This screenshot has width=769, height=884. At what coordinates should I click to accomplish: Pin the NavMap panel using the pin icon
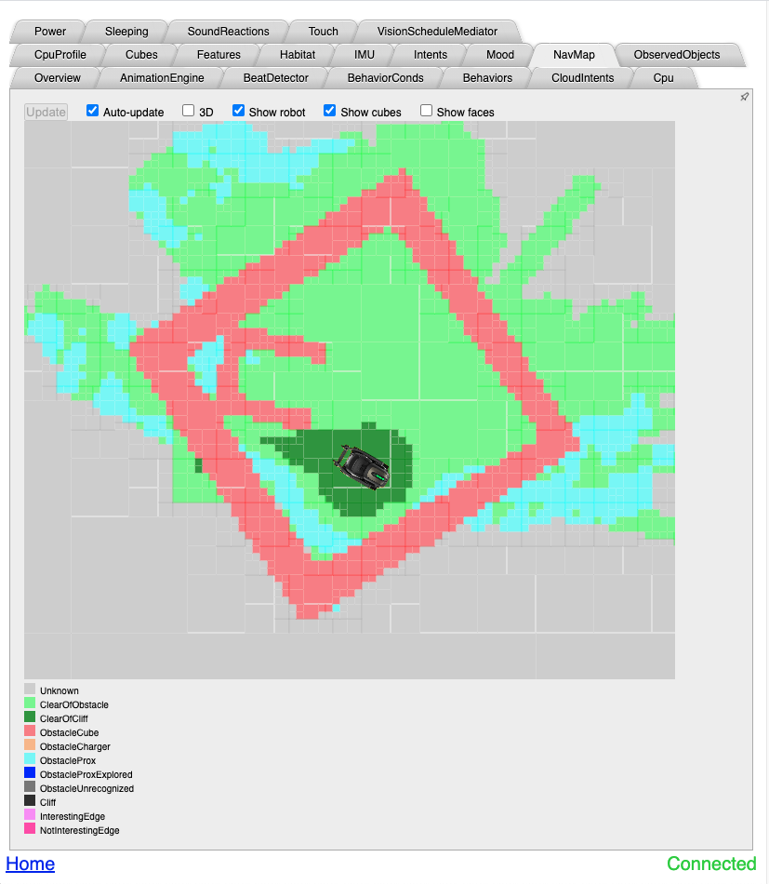(x=744, y=97)
